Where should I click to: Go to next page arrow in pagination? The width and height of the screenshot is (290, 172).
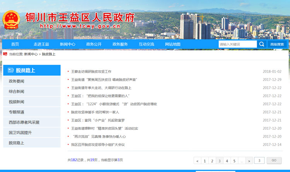(249, 161)
